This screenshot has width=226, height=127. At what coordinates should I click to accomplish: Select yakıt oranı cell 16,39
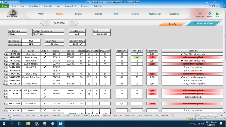[152, 103]
